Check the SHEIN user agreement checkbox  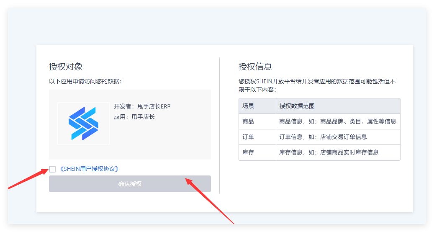[52, 169]
